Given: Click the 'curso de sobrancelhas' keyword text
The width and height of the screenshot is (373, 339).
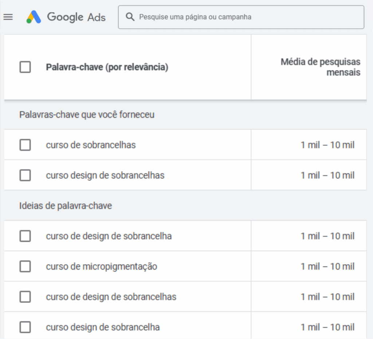Looking at the screenshot, I should [91, 145].
